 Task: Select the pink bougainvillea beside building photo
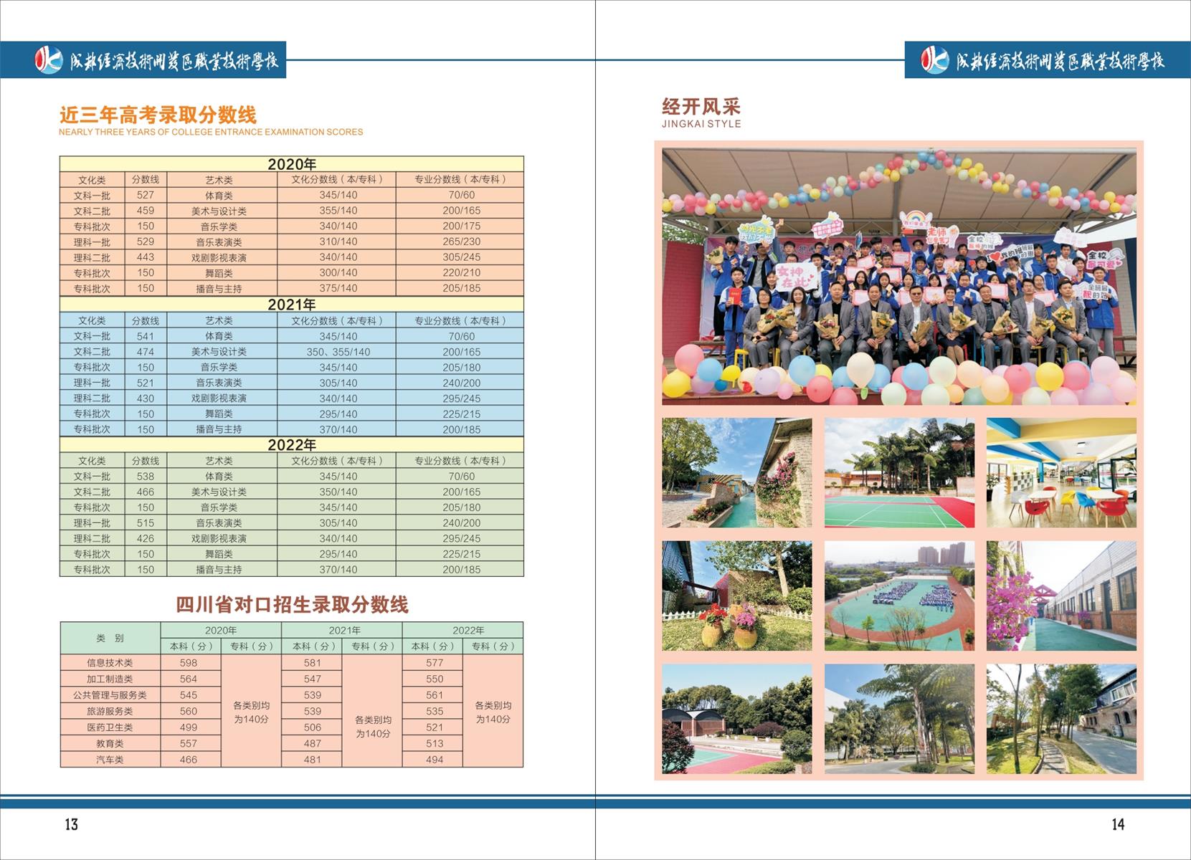pos(1060,596)
